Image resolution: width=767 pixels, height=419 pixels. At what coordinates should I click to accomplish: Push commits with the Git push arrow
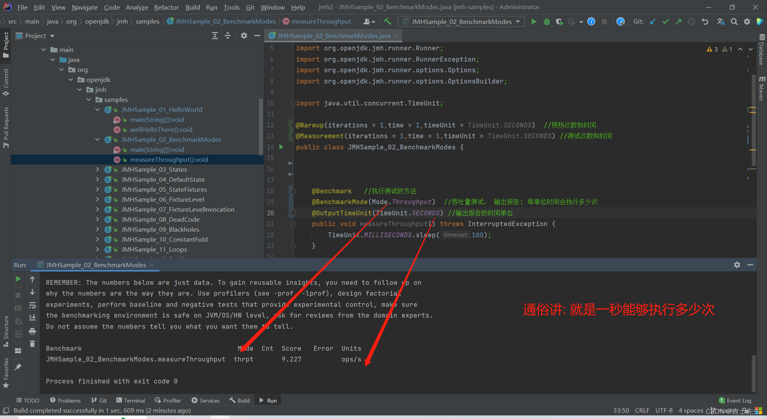point(678,22)
